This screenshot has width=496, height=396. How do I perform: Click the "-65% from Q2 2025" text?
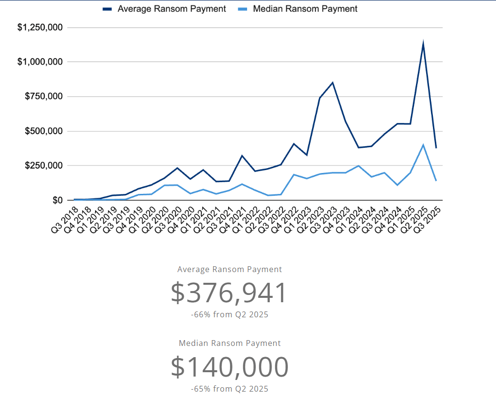[x=230, y=389]
